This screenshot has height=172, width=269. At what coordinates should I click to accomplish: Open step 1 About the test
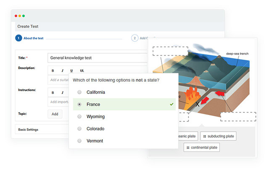(18, 38)
